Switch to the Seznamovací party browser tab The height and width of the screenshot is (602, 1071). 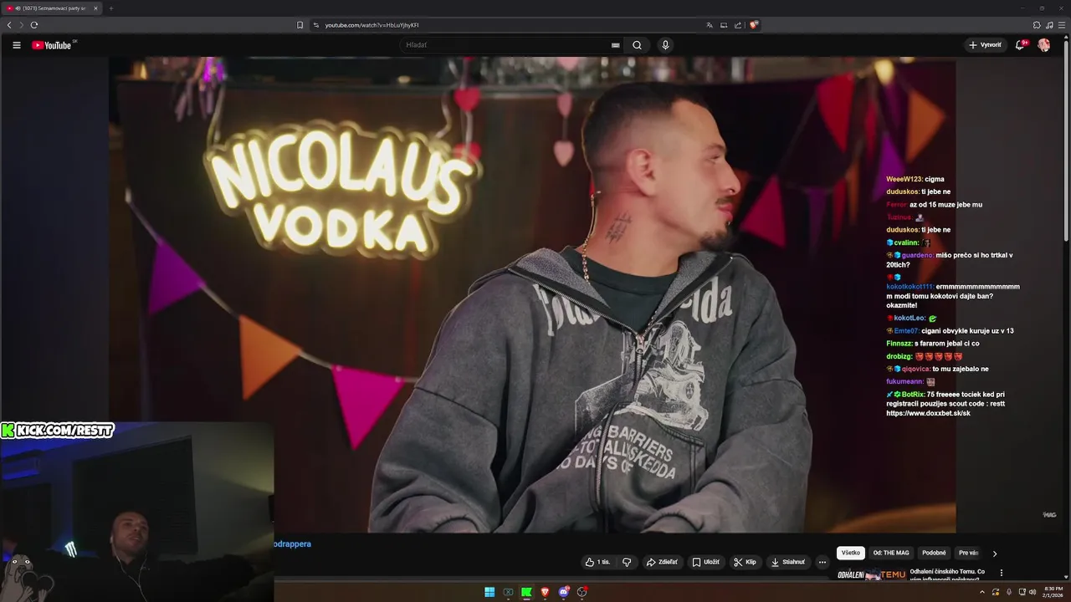(52, 8)
